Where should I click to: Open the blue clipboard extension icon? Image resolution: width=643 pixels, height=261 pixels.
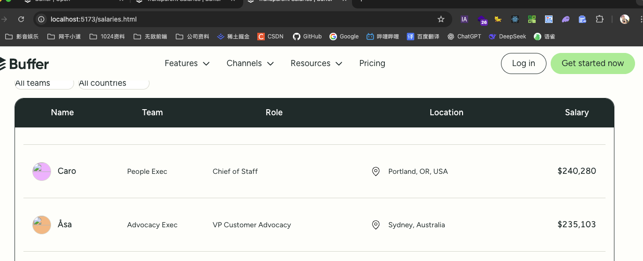(583, 19)
